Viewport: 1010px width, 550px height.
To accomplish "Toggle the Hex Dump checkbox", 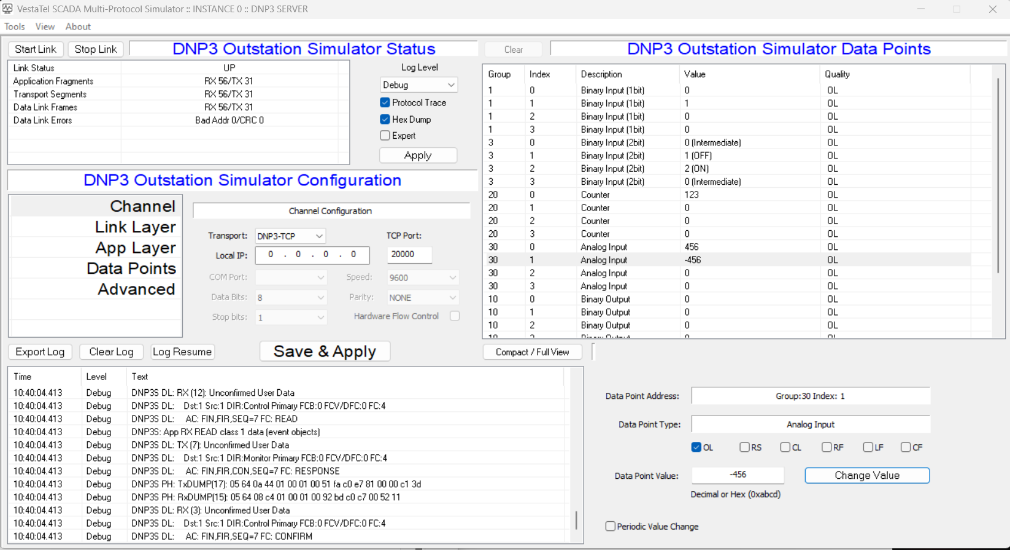I will point(385,119).
